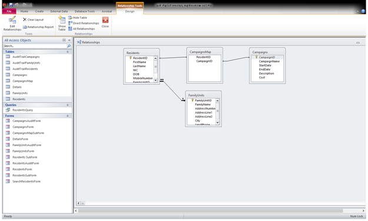
Task: Open the CampaignsAuditForm form
Action: tap(26, 121)
